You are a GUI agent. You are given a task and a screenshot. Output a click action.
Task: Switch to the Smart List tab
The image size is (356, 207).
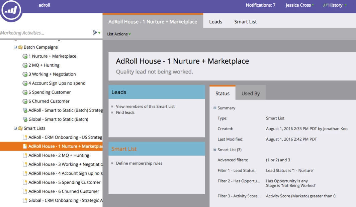pyautogui.click(x=246, y=22)
